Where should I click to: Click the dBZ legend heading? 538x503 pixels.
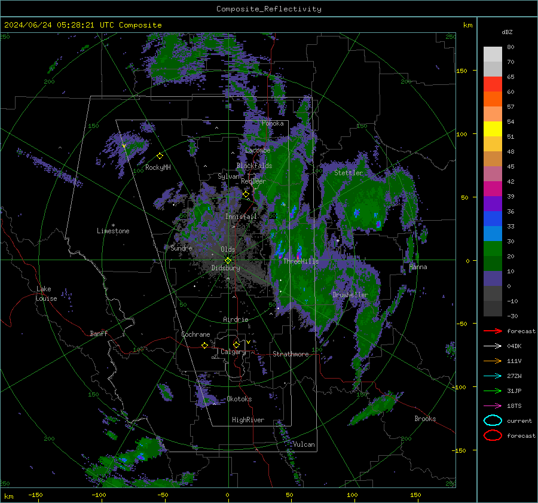coord(507,32)
